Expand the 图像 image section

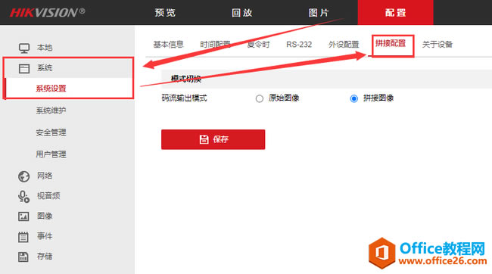[45, 216]
